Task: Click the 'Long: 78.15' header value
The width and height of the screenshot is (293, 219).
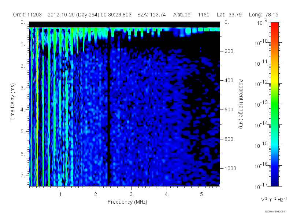Action: (263, 15)
